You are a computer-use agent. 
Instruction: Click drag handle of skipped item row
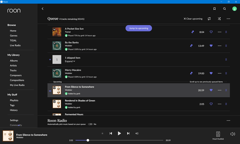pyautogui.click(x=226, y=60)
